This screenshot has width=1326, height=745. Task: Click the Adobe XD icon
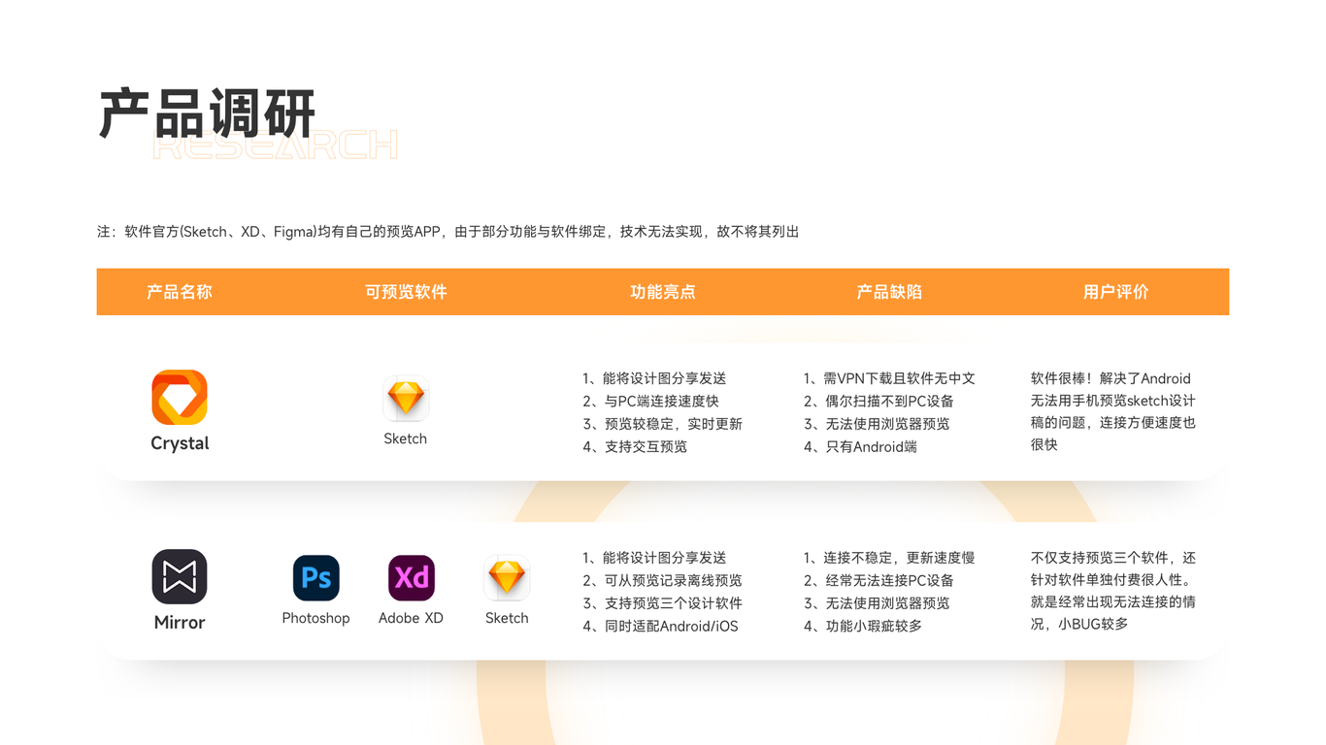(x=412, y=578)
